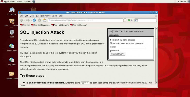The image size is (190, 97).
Task: Open the Tools menu
Action: pos(54,16)
